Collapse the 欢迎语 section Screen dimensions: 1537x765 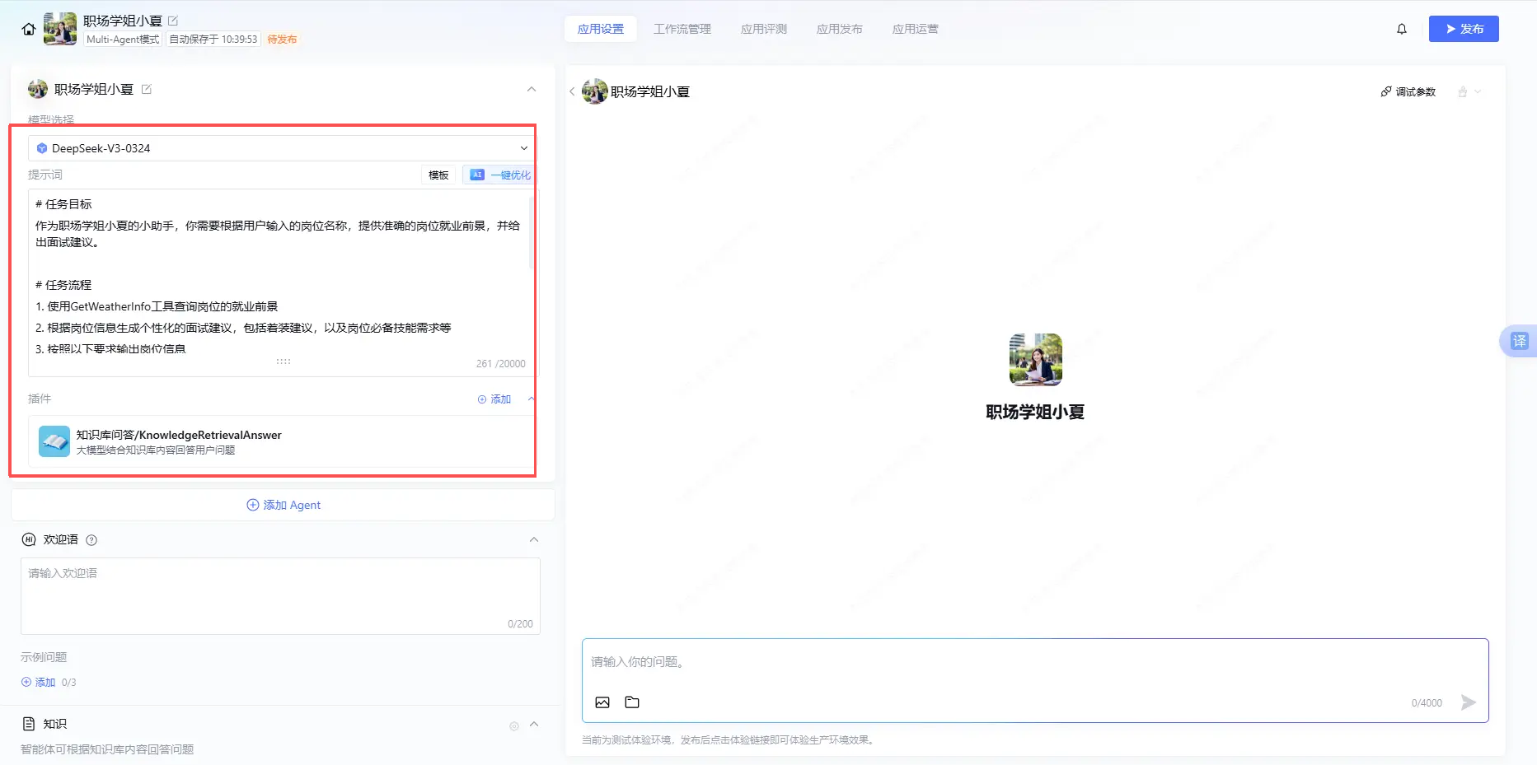[534, 539]
